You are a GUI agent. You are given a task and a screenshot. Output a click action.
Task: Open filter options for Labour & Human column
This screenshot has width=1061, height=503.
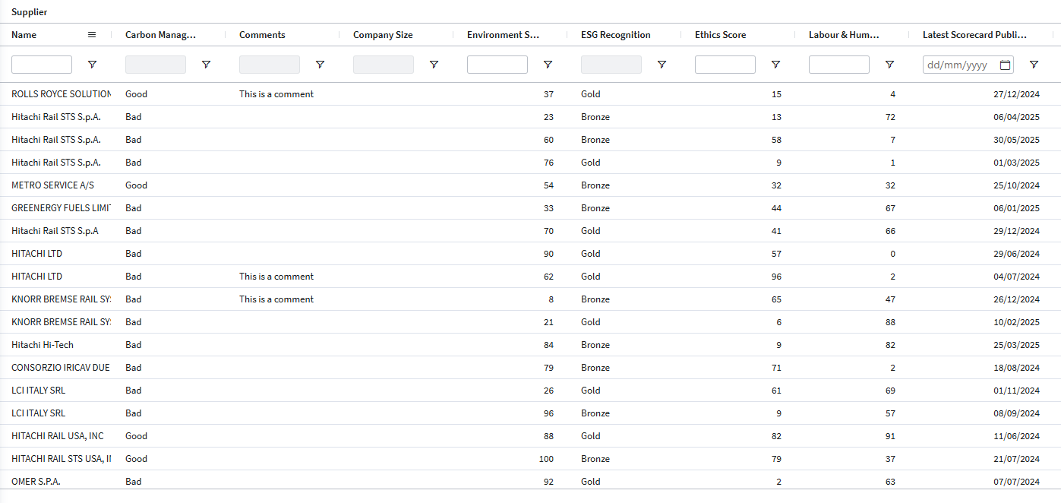pyautogui.click(x=889, y=65)
